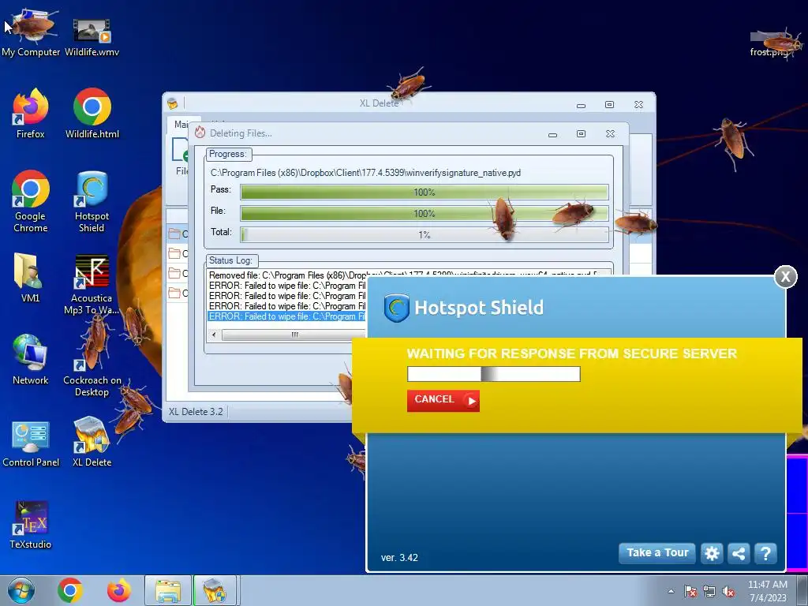This screenshot has width=808, height=606.
Task: Click the muted volume tray icon
Action: (x=728, y=592)
